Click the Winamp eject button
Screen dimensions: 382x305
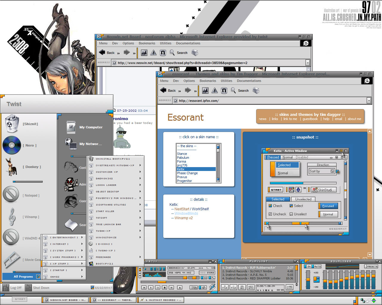pos(180,287)
